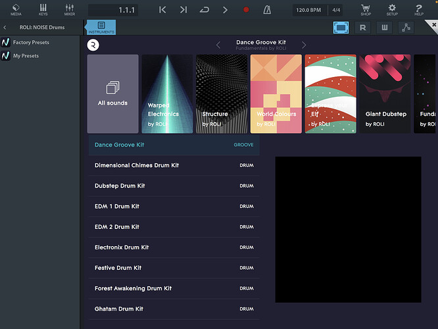
Task: Start playback with Play button
Action: coord(225,10)
